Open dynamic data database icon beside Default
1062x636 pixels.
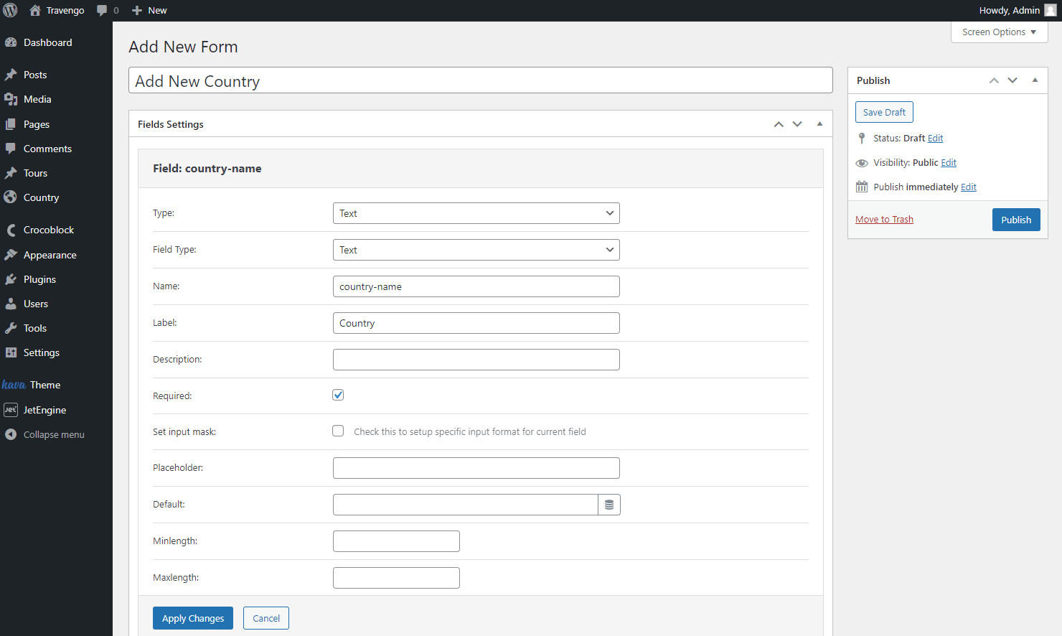pyautogui.click(x=609, y=505)
